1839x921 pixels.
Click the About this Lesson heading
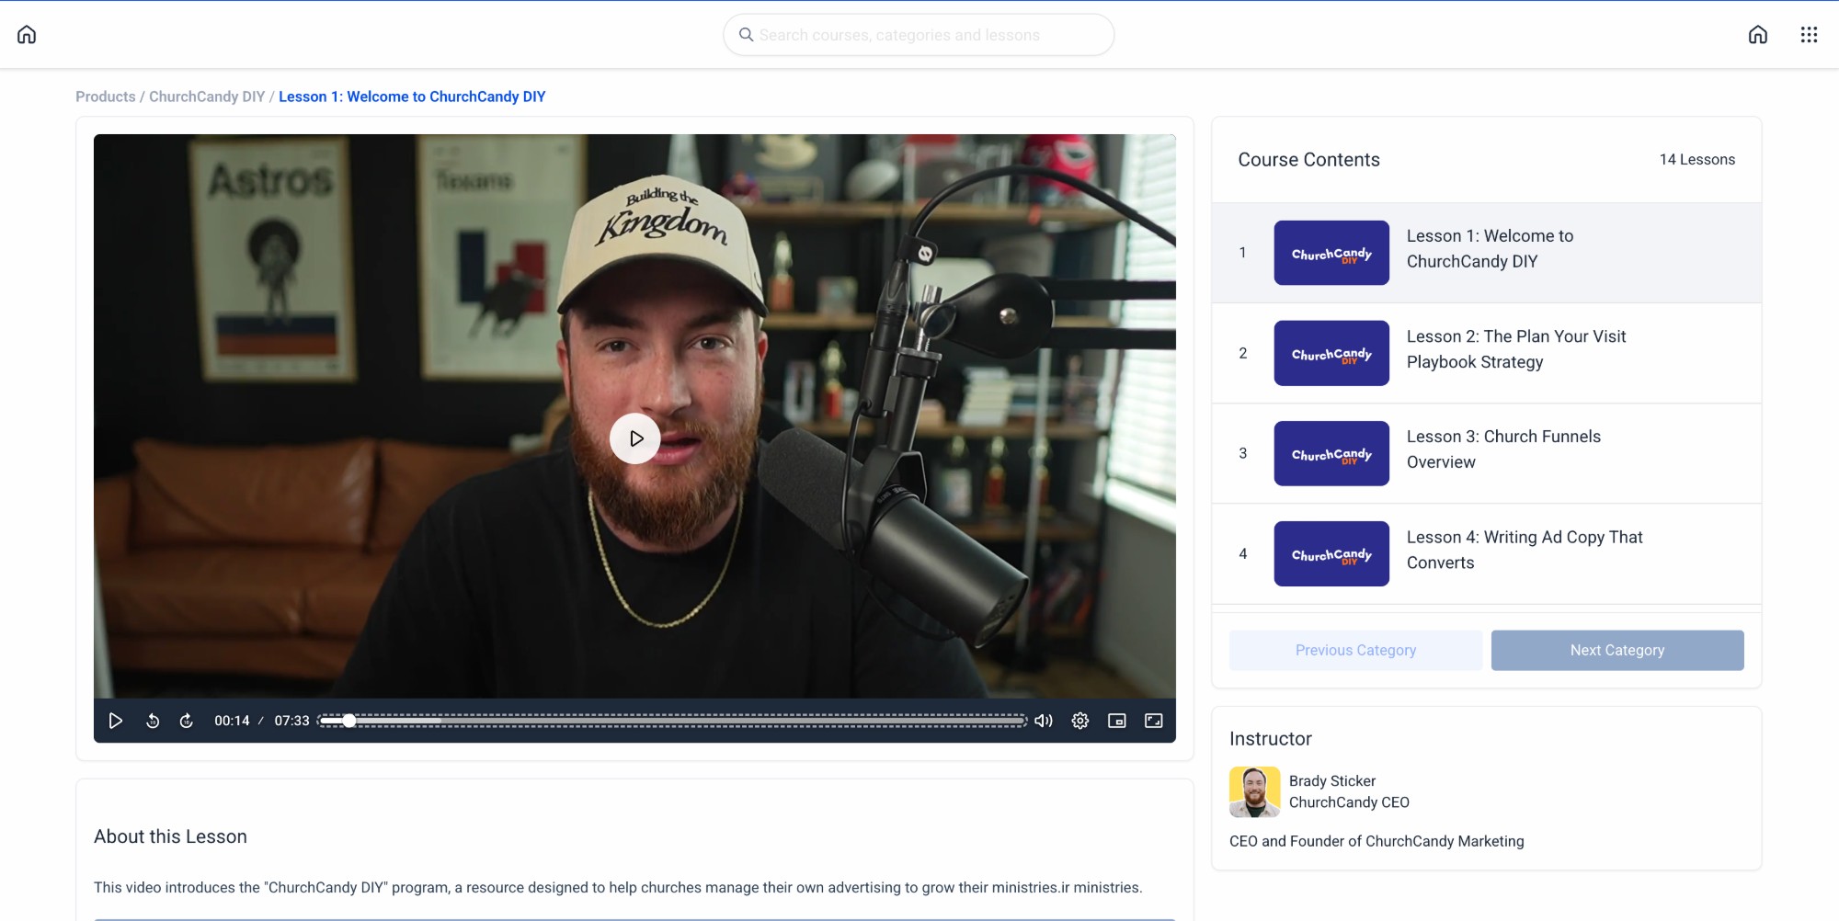pyautogui.click(x=170, y=836)
